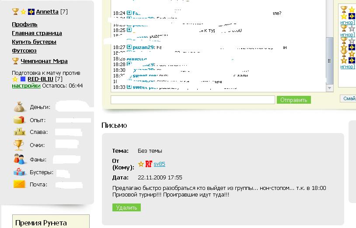Focus the chat message input field
Viewport: 356px width, 228px height.
193,100
